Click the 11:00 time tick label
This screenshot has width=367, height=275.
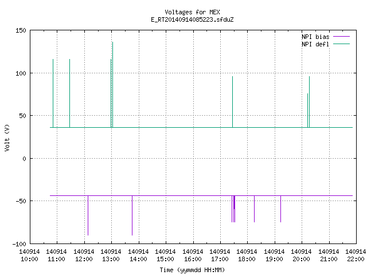(56, 259)
